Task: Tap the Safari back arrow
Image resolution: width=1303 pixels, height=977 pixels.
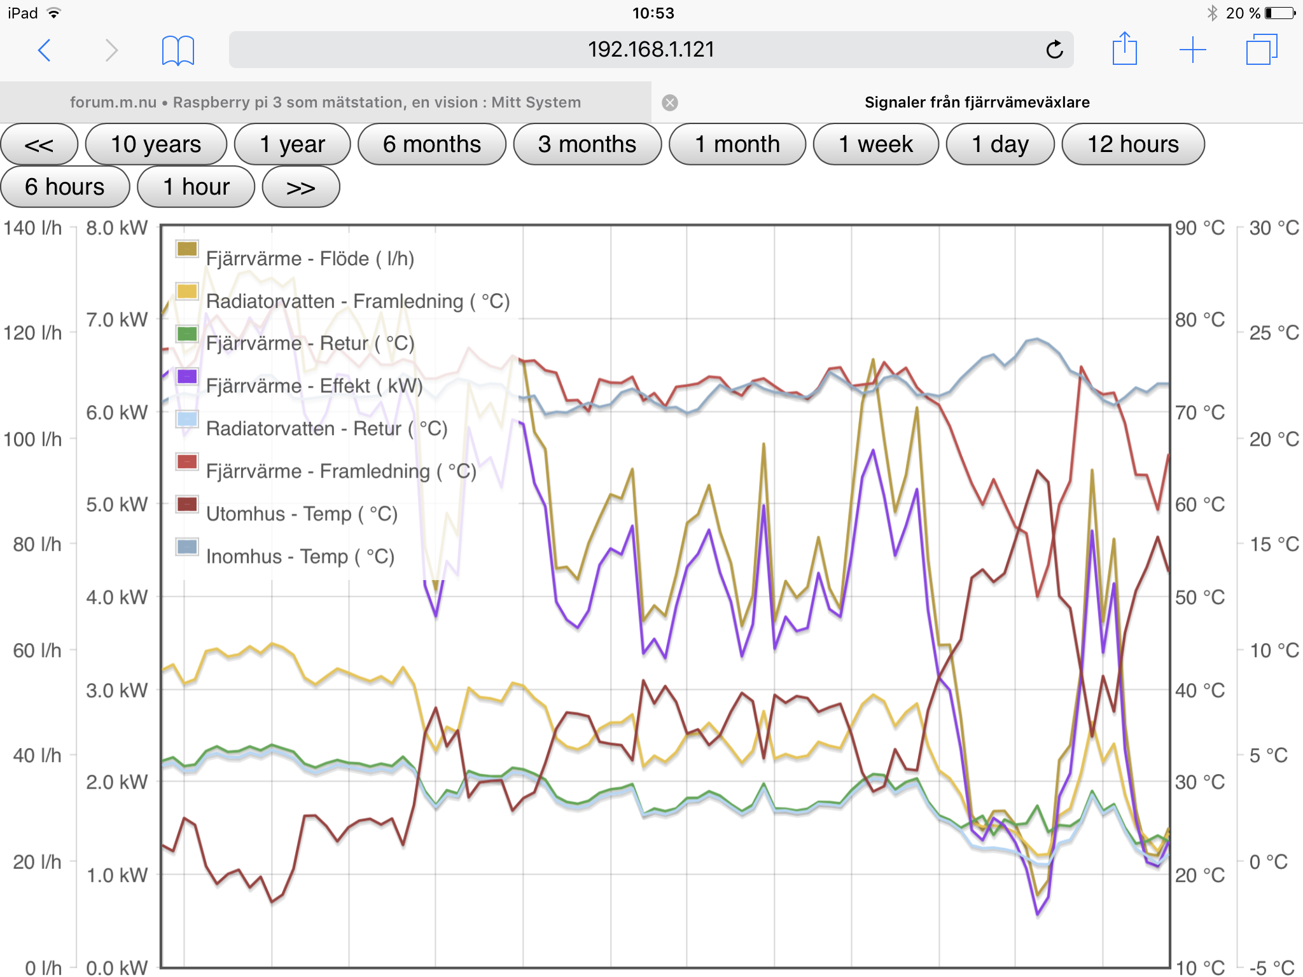Action: (45, 50)
